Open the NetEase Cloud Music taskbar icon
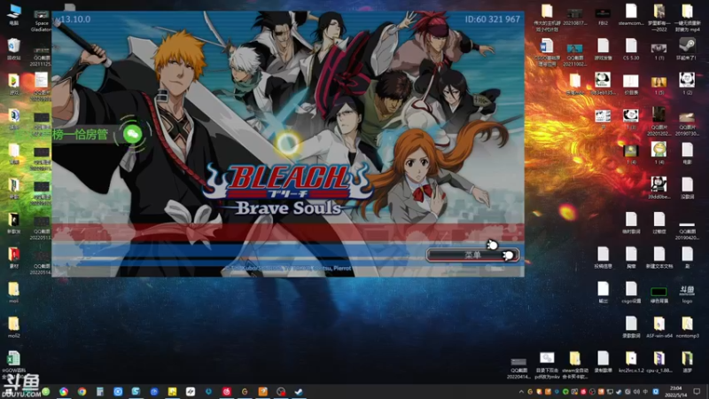 click(227, 392)
